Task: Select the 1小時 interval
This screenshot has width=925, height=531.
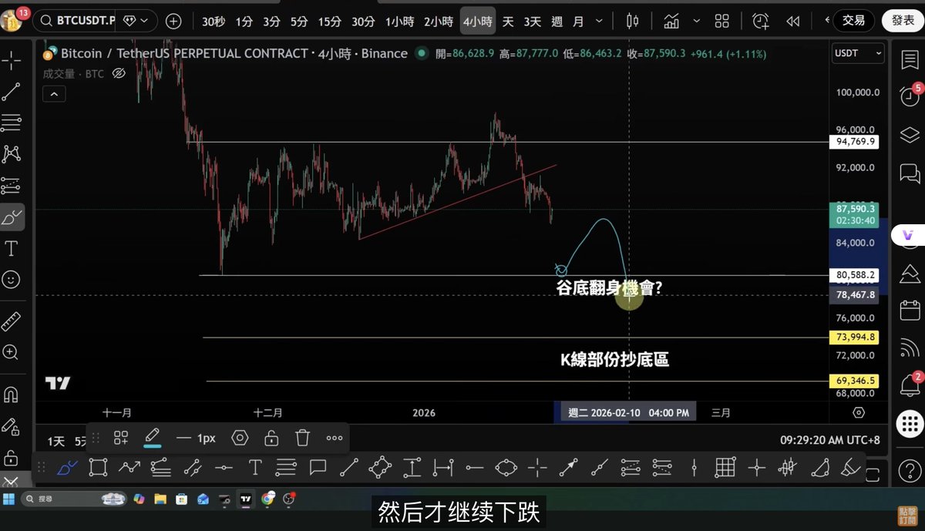Action: point(399,22)
